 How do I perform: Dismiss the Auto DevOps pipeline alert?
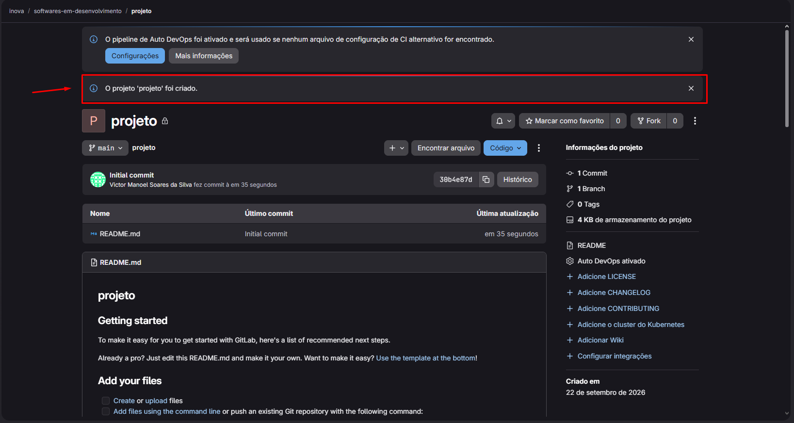(x=691, y=39)
